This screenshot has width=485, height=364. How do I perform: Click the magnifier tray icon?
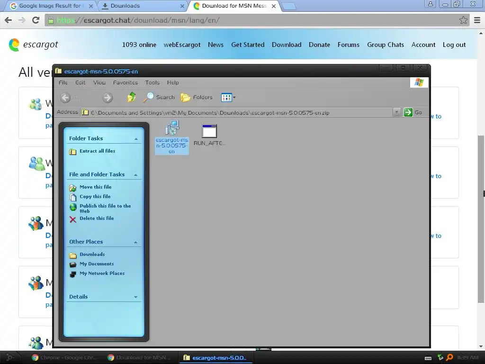449,358
